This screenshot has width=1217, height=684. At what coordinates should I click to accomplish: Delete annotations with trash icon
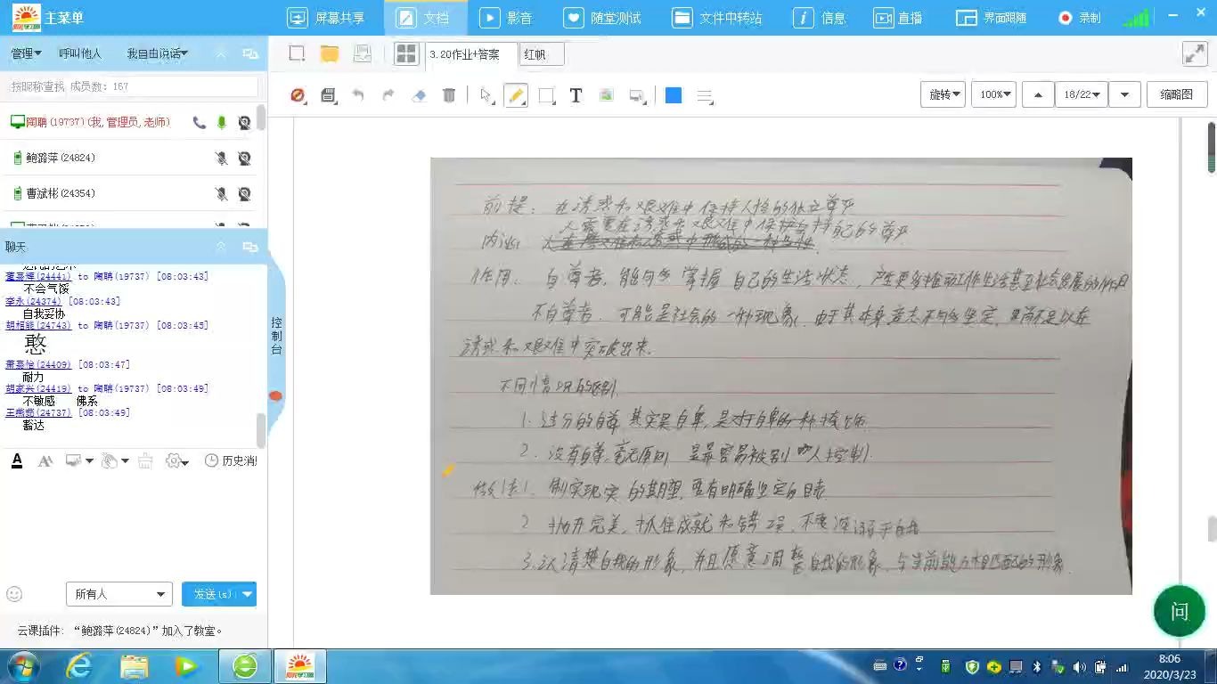(449, 95)
